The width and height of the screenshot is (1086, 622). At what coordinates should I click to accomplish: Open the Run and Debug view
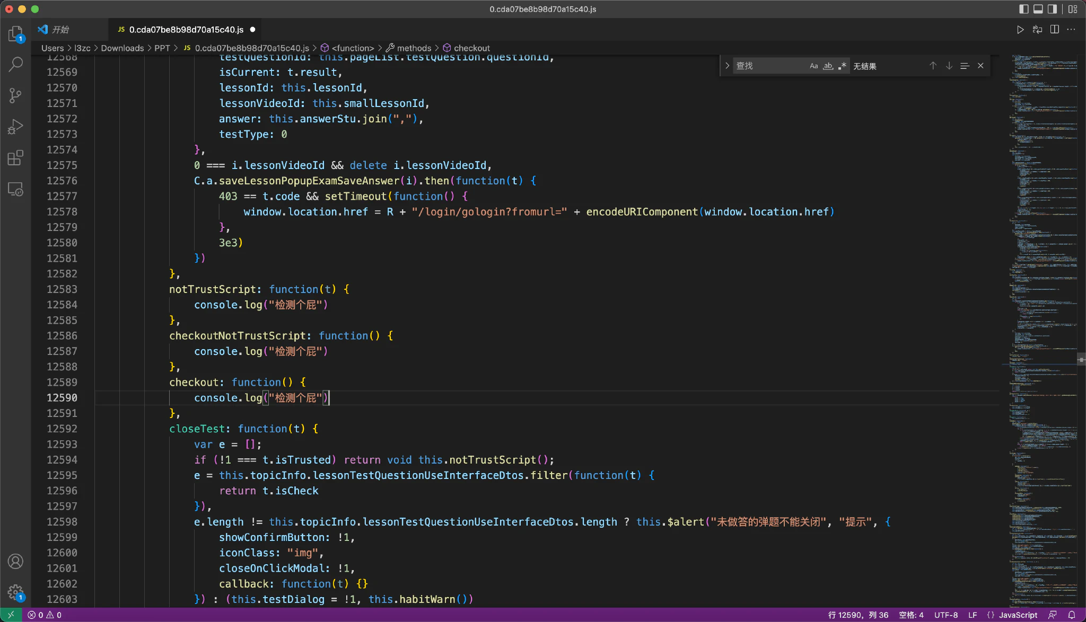tap(15, 126)
